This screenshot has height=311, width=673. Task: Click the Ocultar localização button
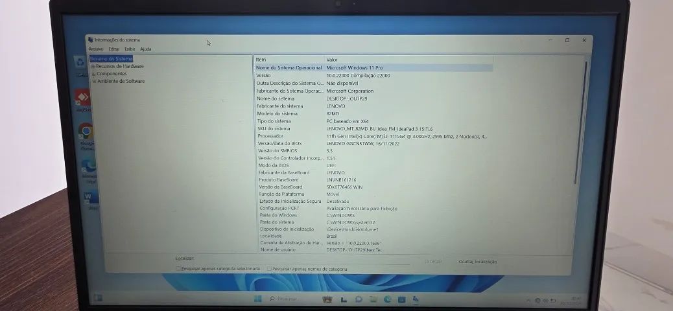pyautogui.click(x=478, y=262)
